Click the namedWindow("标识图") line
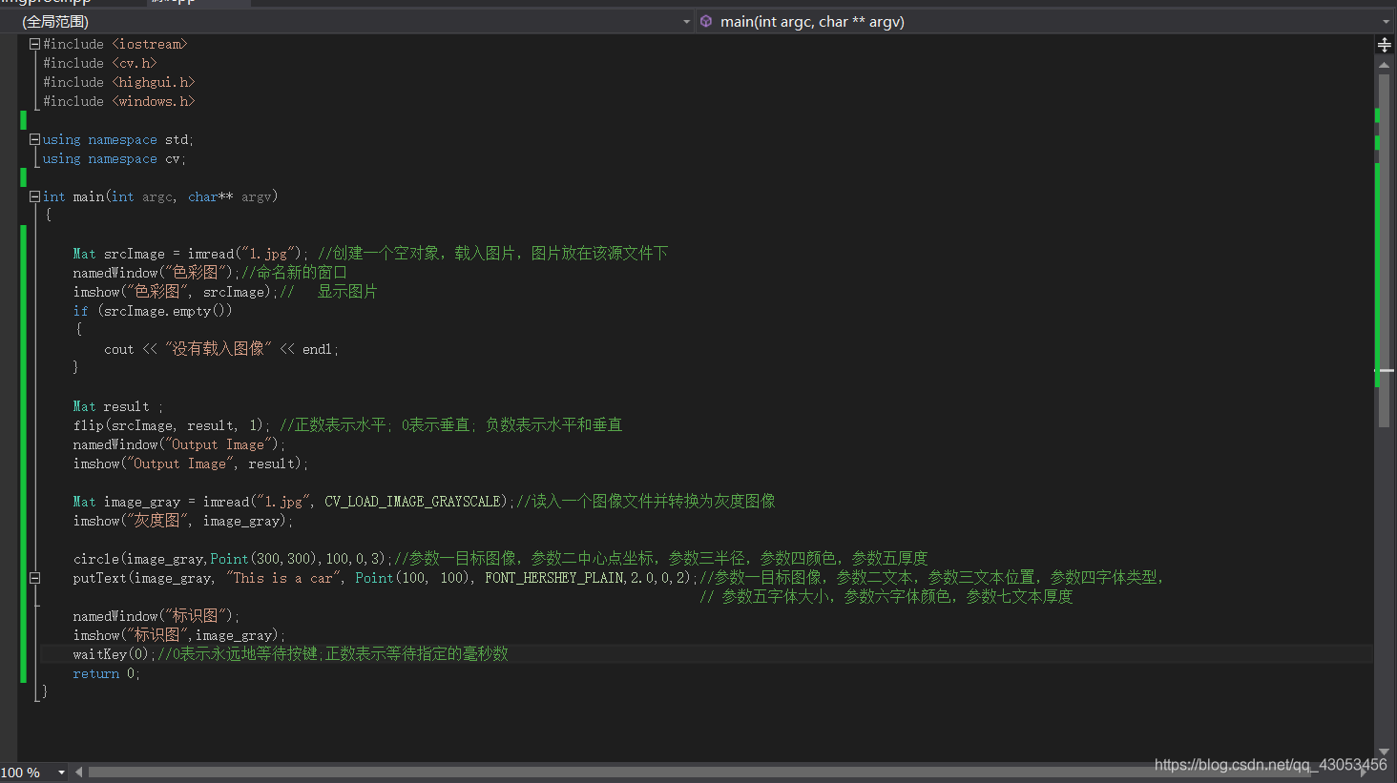This screenshot has width=1397, height=783. (156, 616)
